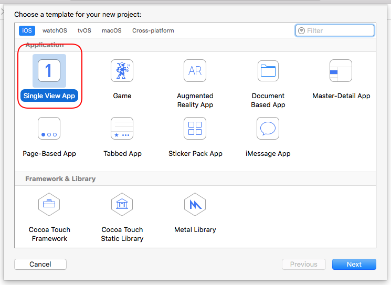Viewport: 391px width, 285px height.
Task: Click the Next button
Action: 354,264
